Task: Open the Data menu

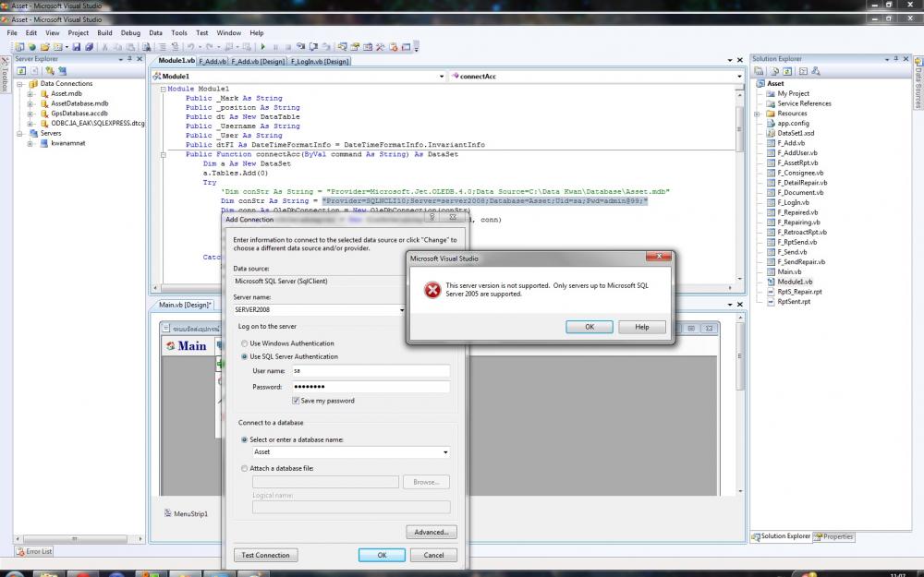Action: [155, 33]
